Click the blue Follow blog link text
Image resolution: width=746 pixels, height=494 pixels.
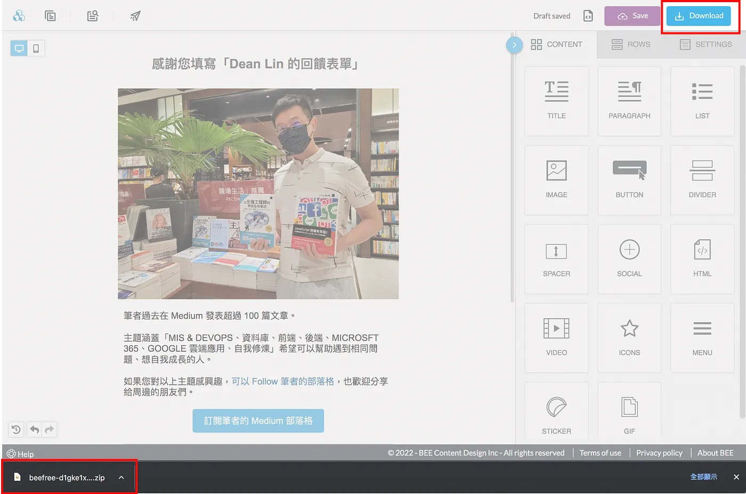(283, 382)
